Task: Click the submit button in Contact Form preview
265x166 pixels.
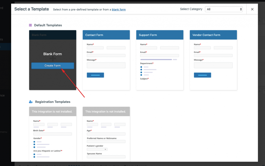Action: click(95, 75)
